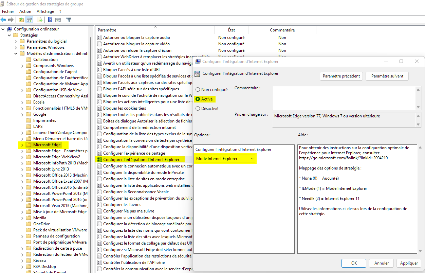
Task: Select the Non configuré radio button
Action: click(198, 90)
